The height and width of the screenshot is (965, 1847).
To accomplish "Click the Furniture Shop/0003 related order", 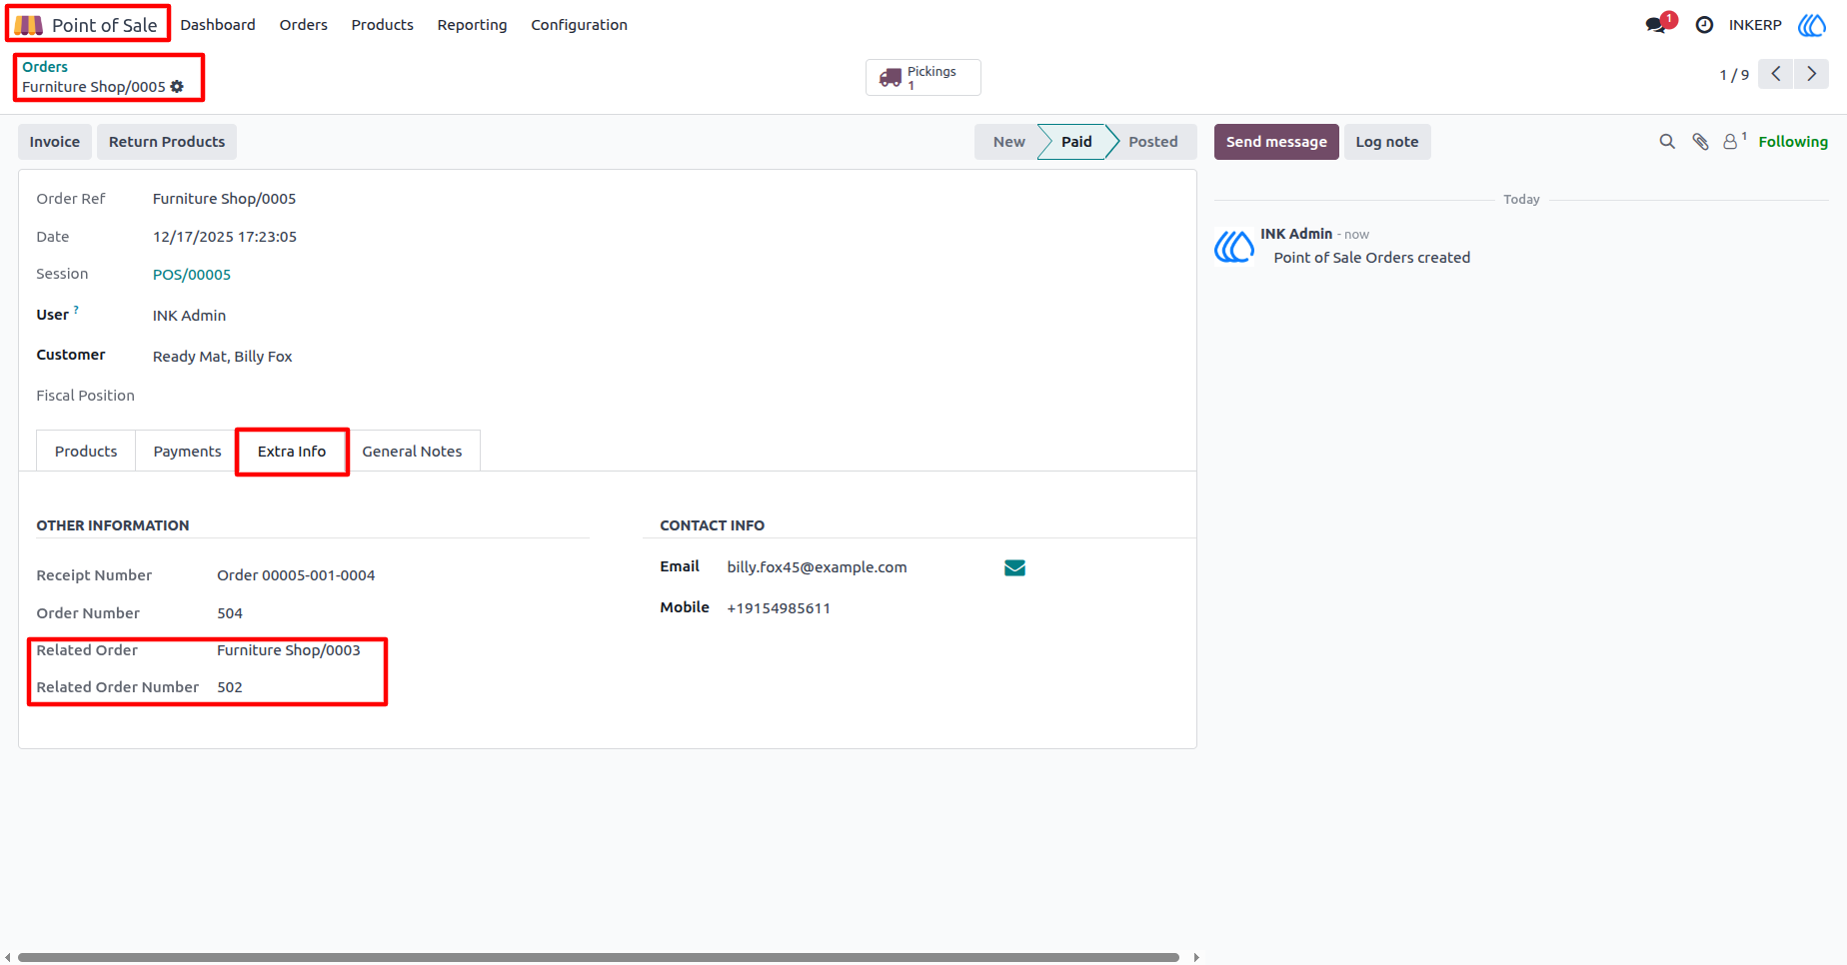I will pos(289,650).
